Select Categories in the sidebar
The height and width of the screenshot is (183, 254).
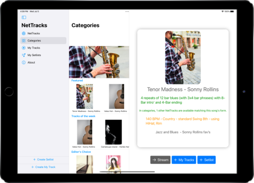click(x=43, y=40)
